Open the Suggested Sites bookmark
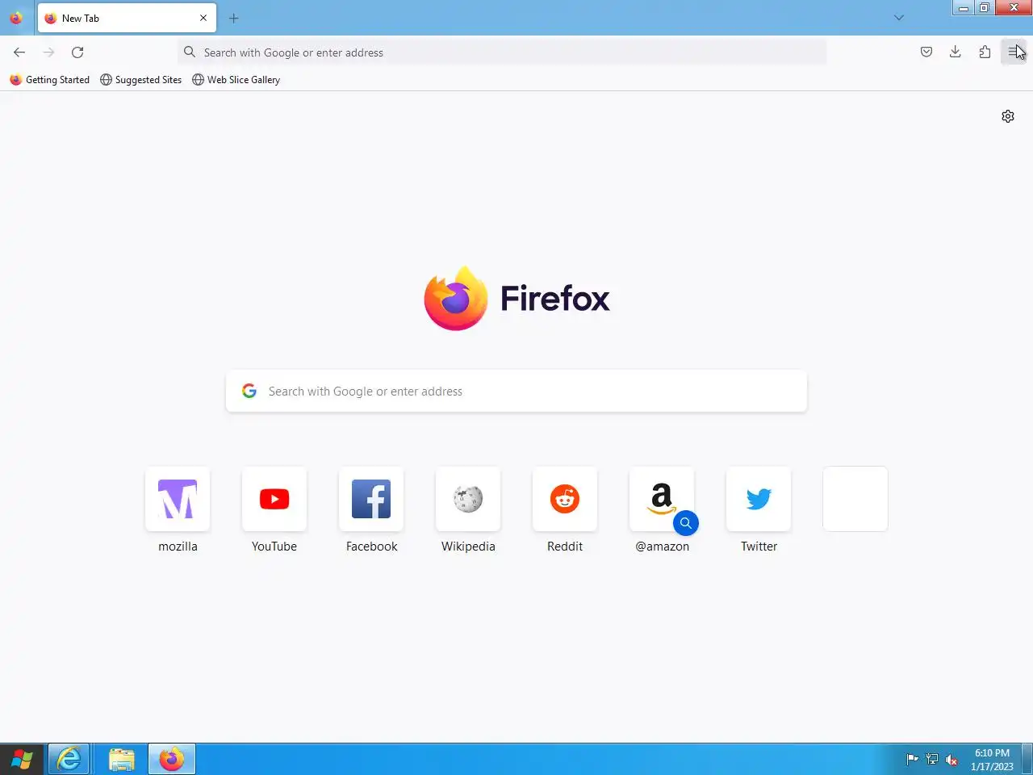 (141, 80)
